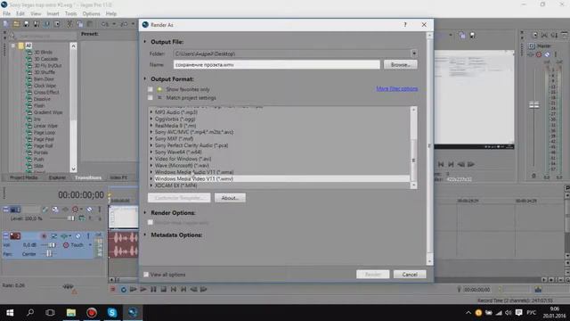Viewport: 570px width, 321px height.
Task: Open the Folder path dropdown
Action: 414,53
